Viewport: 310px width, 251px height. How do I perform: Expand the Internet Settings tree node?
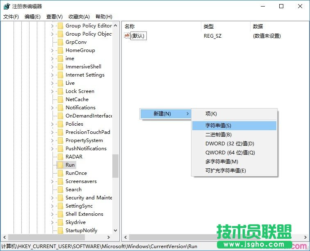[x=52, y=75]
